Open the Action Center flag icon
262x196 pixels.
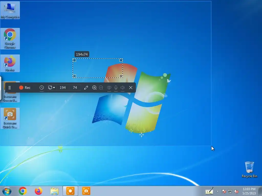click(224, 191)
